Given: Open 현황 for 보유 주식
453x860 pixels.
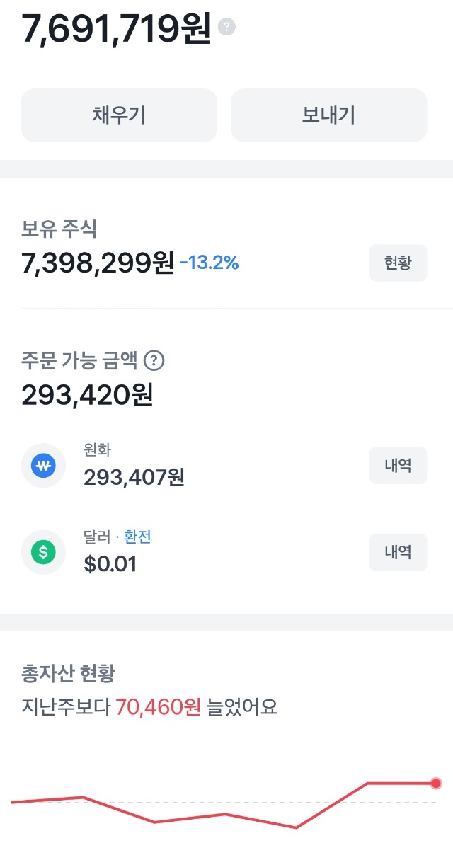Looking at the screenshot, I should click(x=398, y=263).
